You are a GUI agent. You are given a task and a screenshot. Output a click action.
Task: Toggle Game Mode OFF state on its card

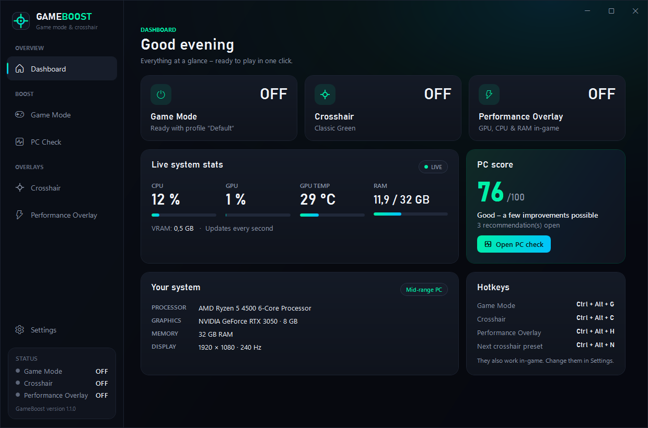[274, 94]
